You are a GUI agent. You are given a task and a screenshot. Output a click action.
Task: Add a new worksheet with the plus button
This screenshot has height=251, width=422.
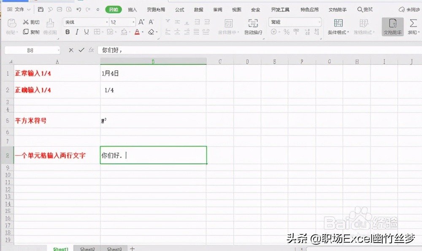132,249
